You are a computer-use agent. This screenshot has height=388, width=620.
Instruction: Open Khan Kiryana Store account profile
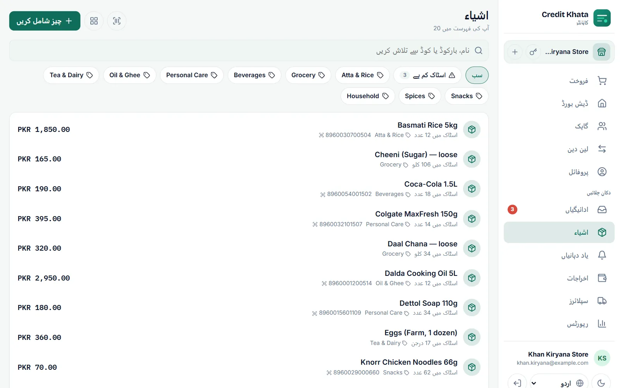[559, 358]
